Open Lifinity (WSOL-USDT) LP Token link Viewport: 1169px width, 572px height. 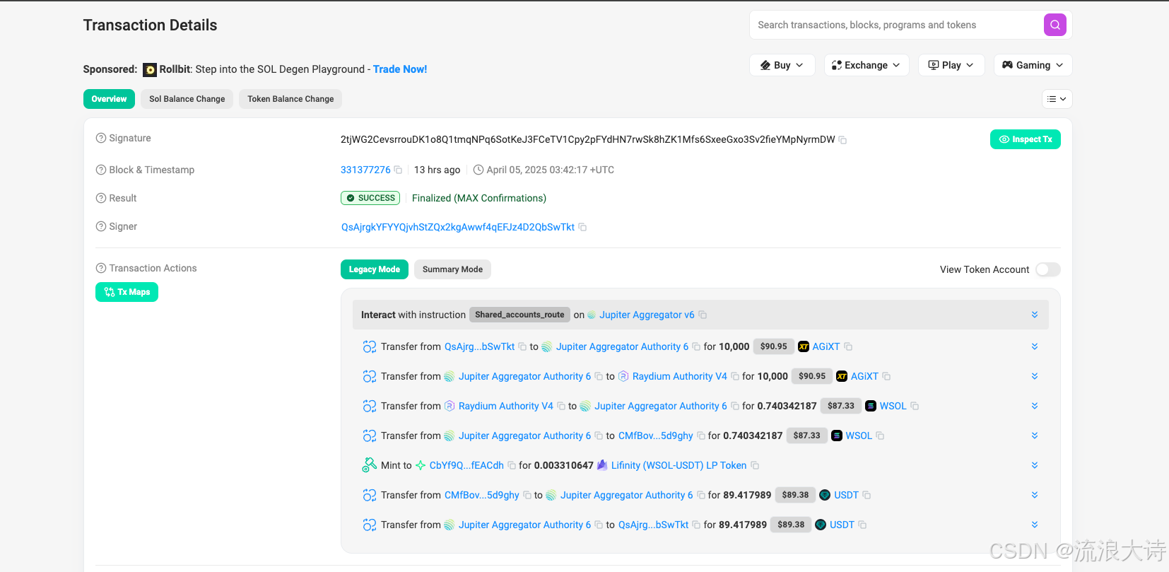[679, 465]
